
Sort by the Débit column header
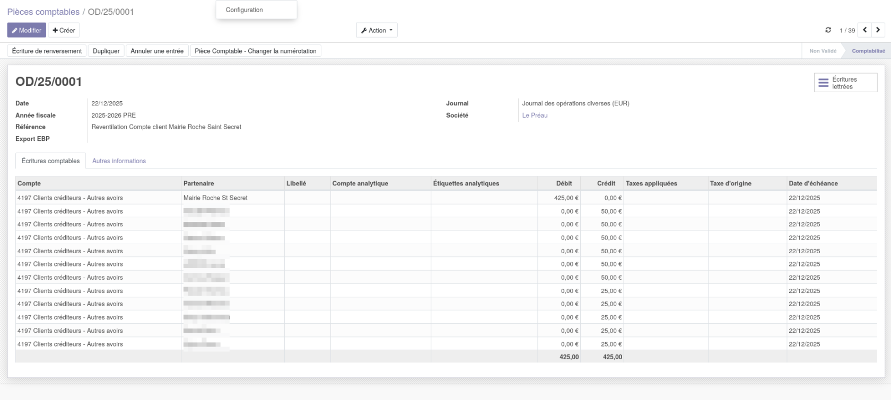click(x=564, y=183)
